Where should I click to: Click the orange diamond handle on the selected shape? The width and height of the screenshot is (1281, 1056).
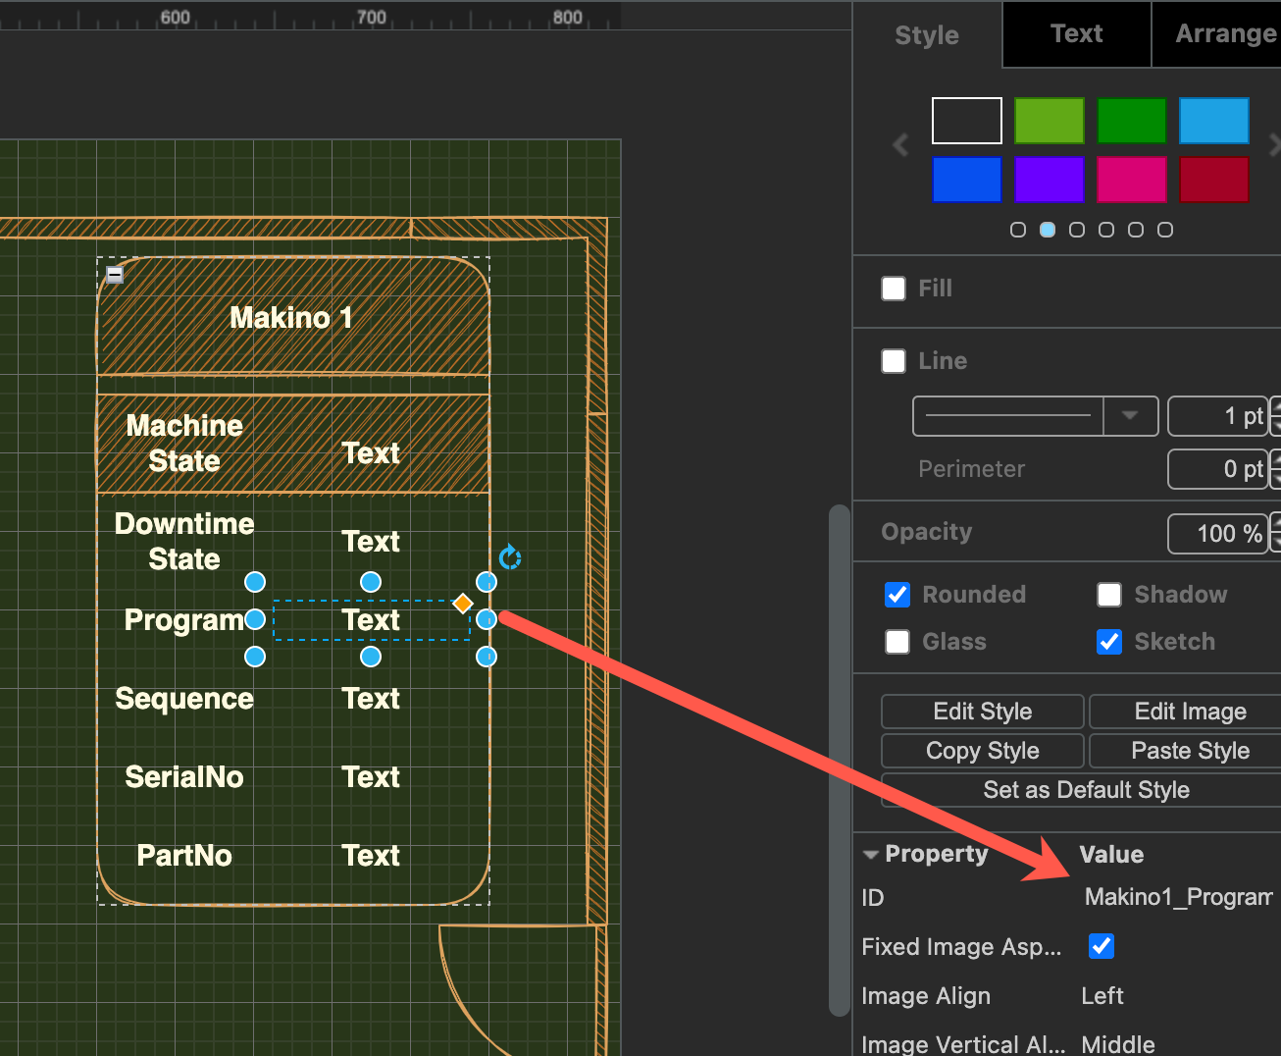462,603
